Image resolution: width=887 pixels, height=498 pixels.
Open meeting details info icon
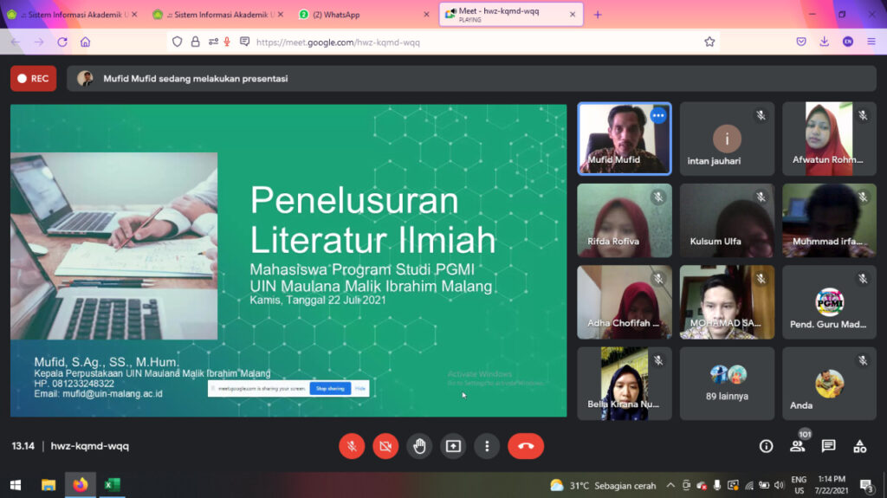766,446
